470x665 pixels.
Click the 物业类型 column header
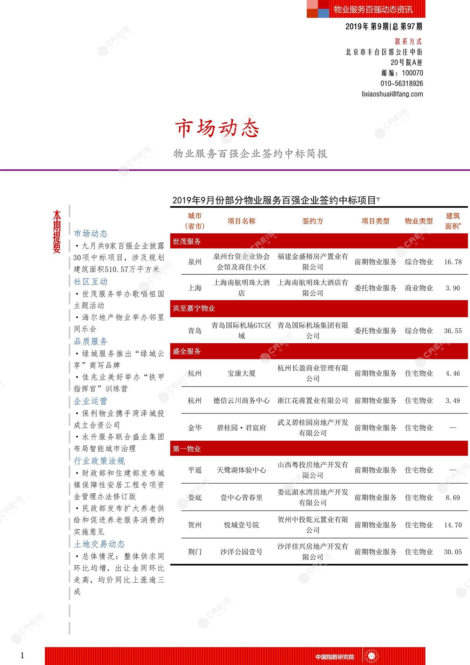[x=419, y=221]
